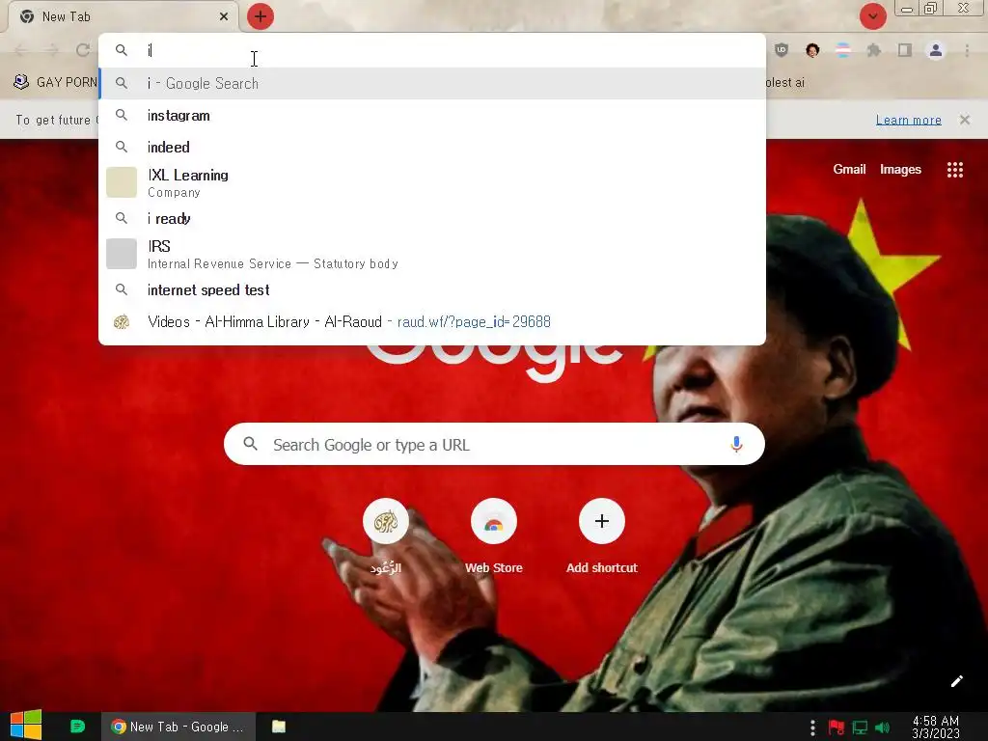Open the Arabic-labeled shortcut tile

[386, 536]
